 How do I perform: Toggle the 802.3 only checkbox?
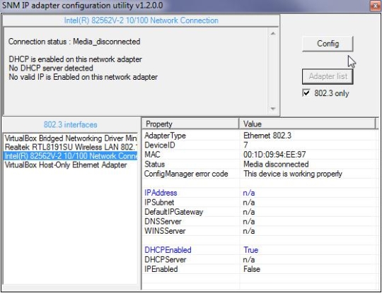click(x=306, y=93)
